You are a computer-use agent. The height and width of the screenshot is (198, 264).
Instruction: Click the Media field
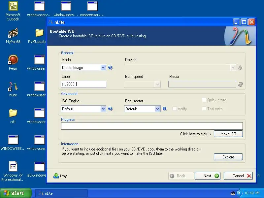[202, 84]
